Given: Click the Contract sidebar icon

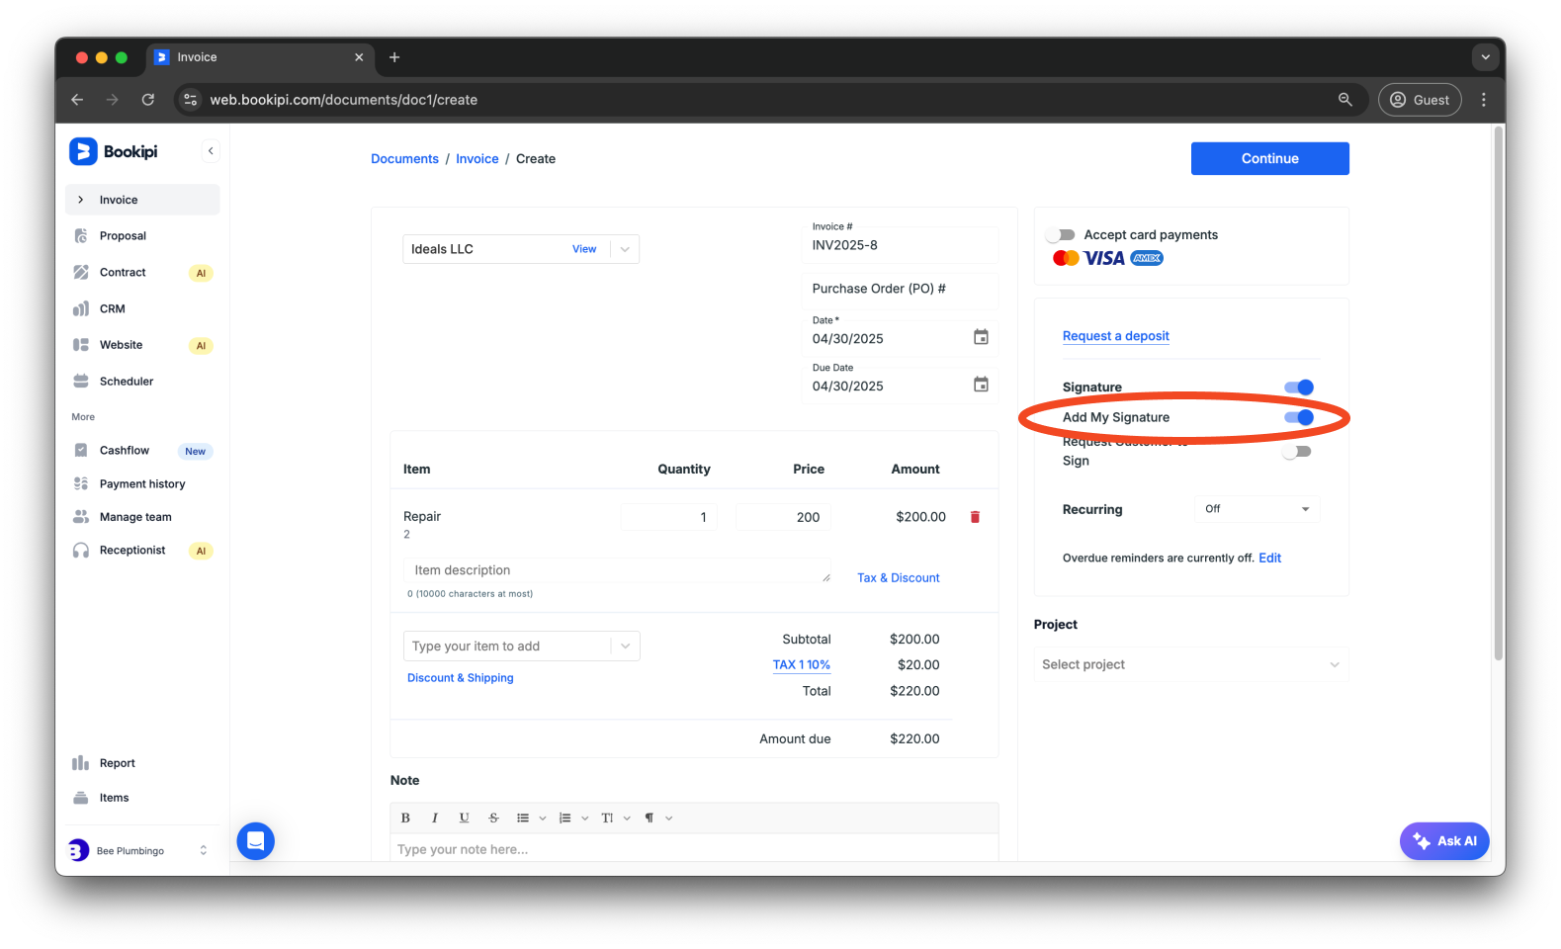Looking at the screenshot, I should (81, 272).
